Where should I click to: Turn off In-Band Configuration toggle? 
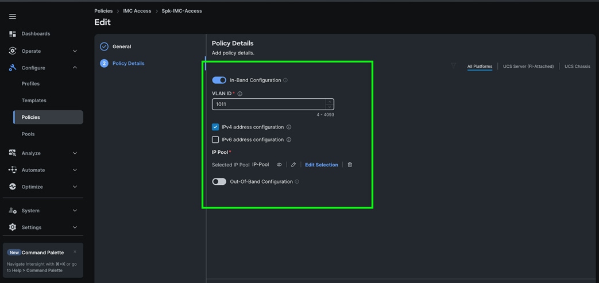[x=219, y=80]
